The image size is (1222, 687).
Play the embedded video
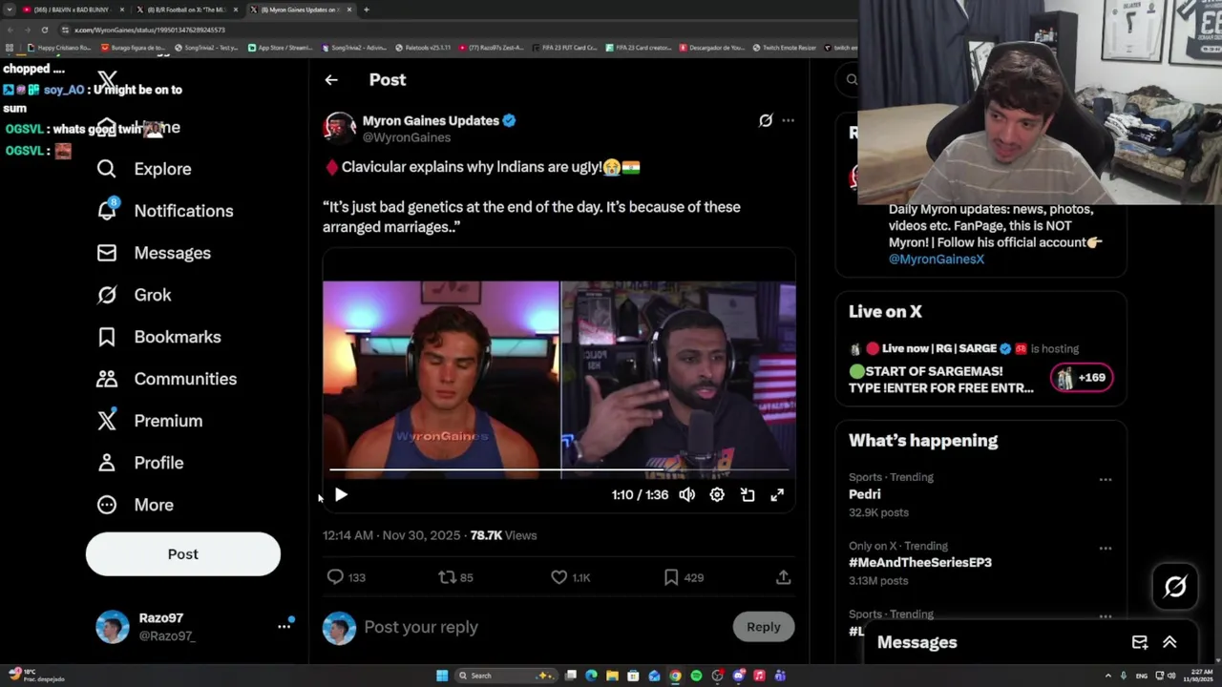tap(341, 495)
